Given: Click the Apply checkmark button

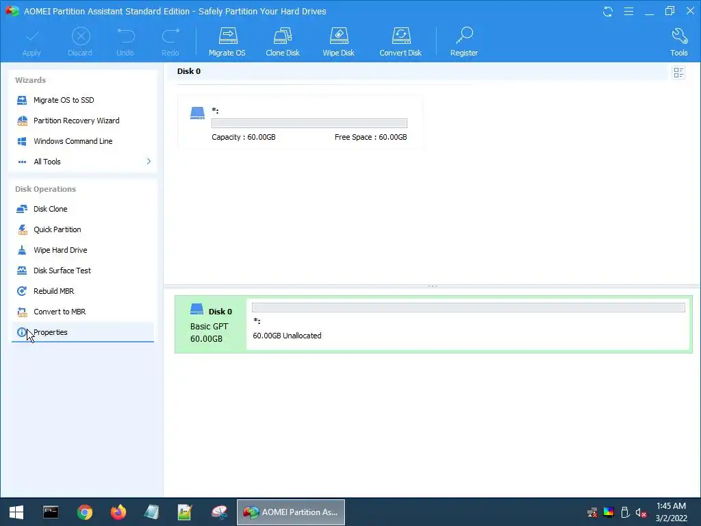Looking at the screenshot, I should click(x=31, y=42).
